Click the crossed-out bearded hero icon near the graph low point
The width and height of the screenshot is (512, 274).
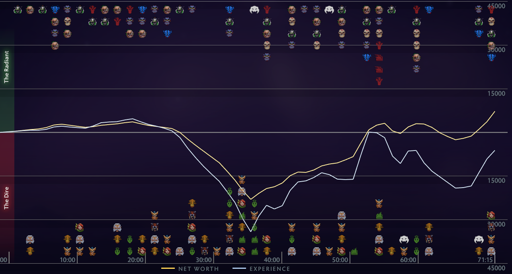coord(242,192)
